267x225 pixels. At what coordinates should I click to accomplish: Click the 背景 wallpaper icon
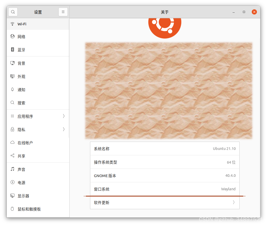click(x=12, y=63)
